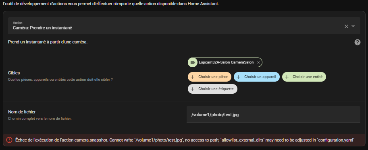Choose a room via Choisir une pièce
Screen dimensions: 368x150
coord(209,77)
